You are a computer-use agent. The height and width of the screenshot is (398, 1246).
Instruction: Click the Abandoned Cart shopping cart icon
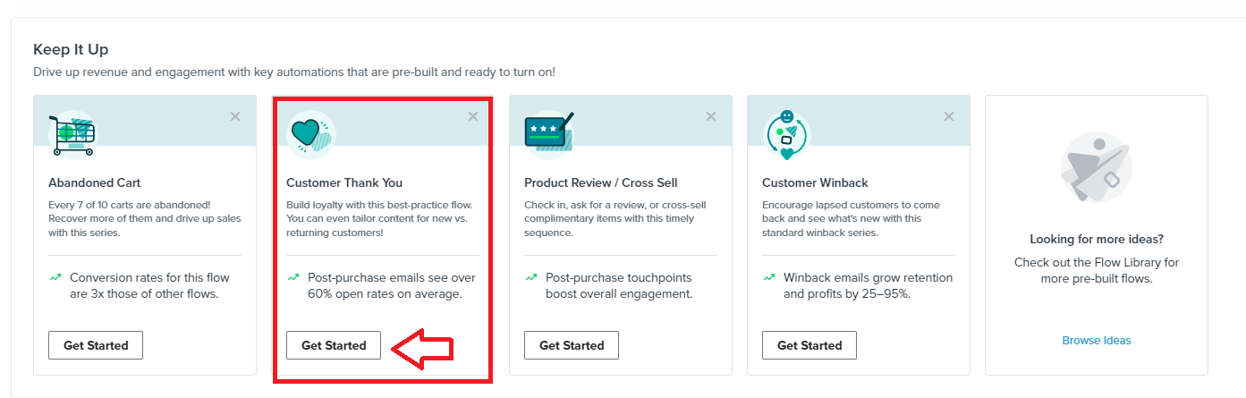72,135
